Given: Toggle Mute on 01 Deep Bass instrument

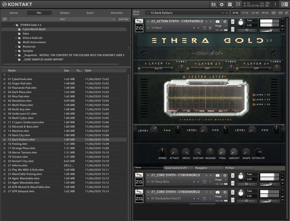Looking at the screenshot, I should [x=233, y=183].
